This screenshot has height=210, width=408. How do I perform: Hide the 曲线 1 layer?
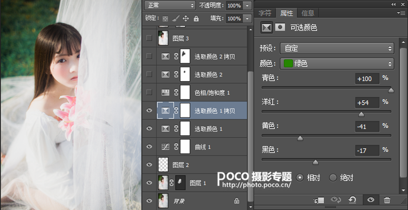click(149, 147)
